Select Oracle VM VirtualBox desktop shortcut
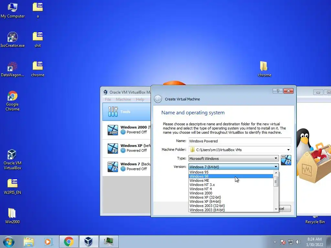 click(13, 160)
